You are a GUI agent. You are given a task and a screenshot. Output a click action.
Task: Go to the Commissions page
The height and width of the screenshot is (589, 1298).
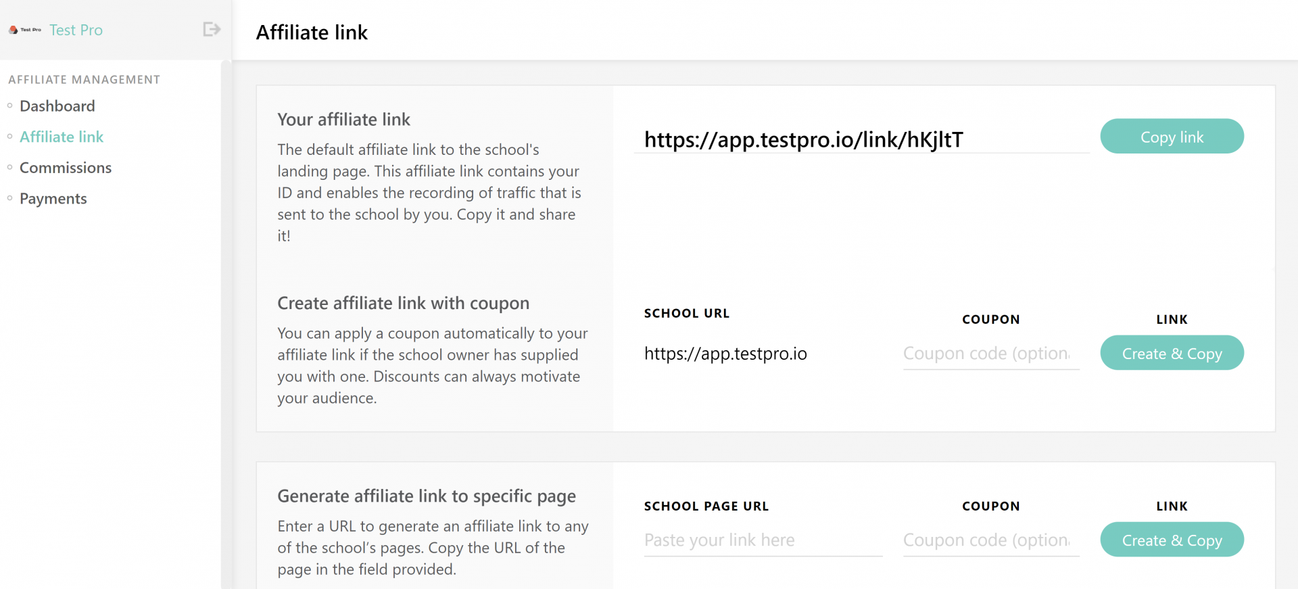[x=66, y=168]
